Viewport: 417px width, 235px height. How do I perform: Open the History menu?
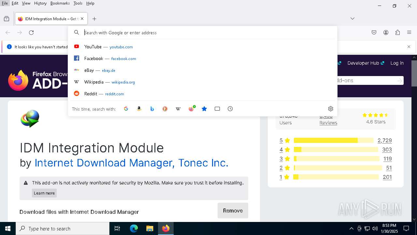coord(40,3)
